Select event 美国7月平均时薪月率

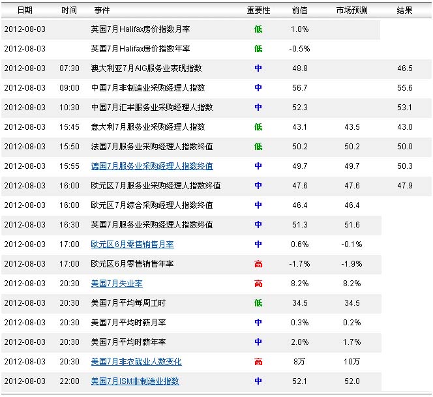tap(128, 323)
